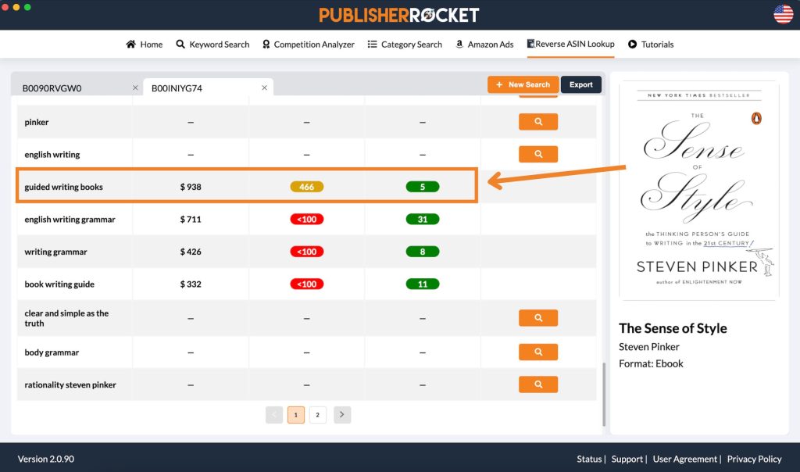Start a New Search

coord(523,84)
